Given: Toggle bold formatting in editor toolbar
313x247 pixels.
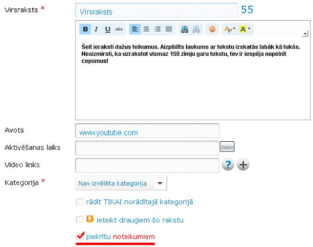Looking at the screenshot, I should pos(85,29).
